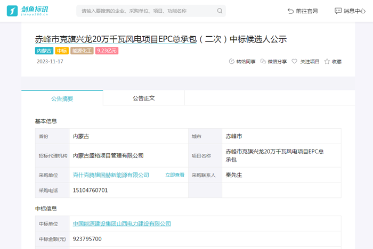Click the 9.23亿元 amount tag
The width and height of the screenshot is (373, 249).
click(107, 51)
